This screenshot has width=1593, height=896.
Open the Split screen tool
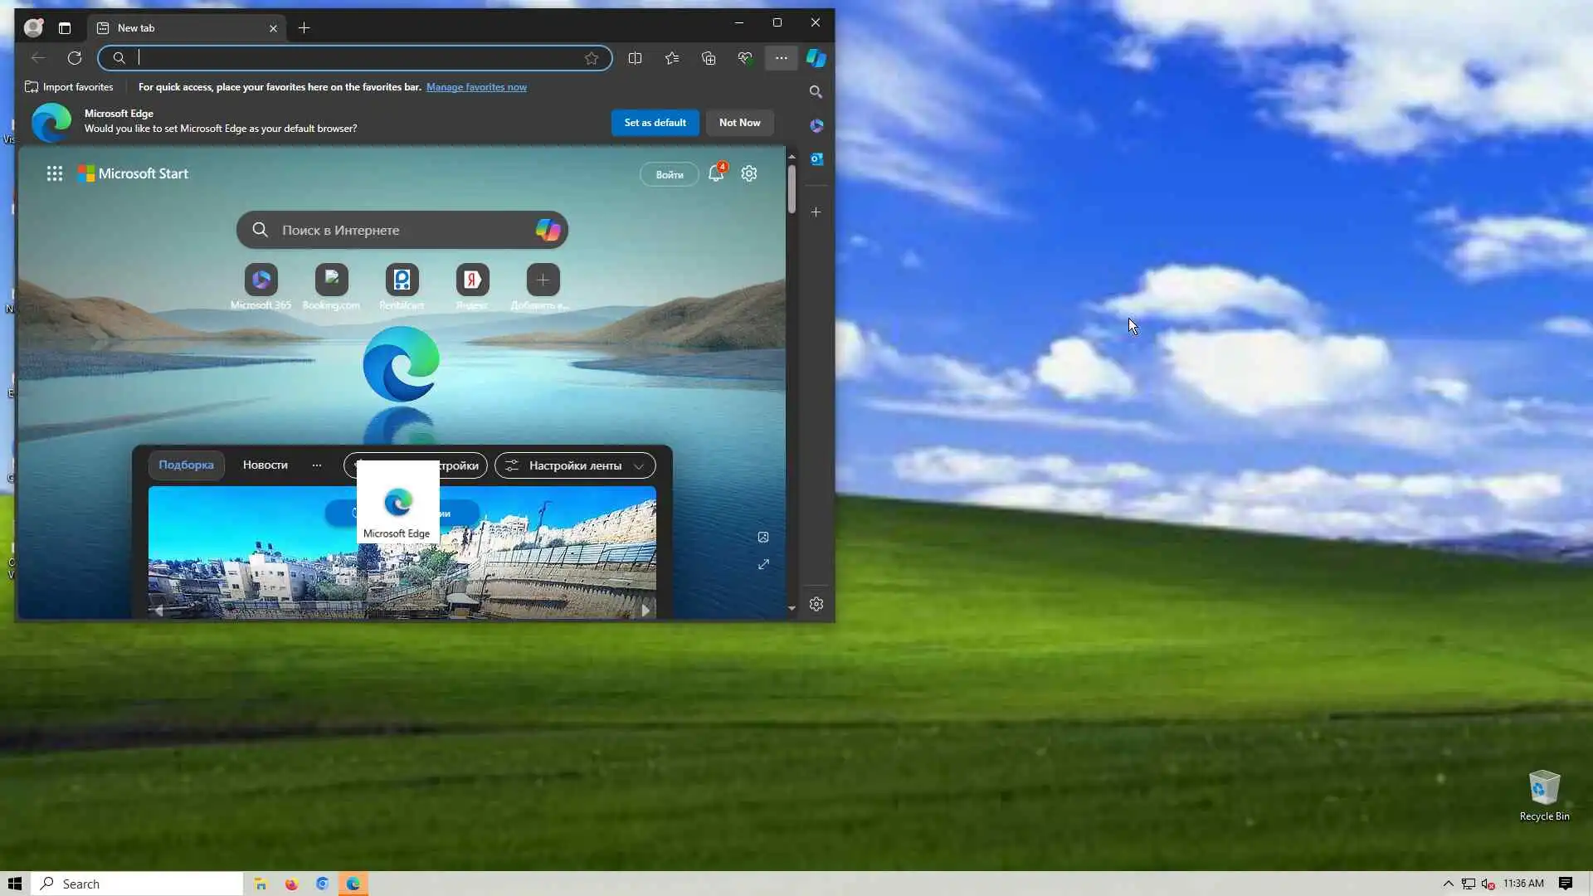coord(635,58)
